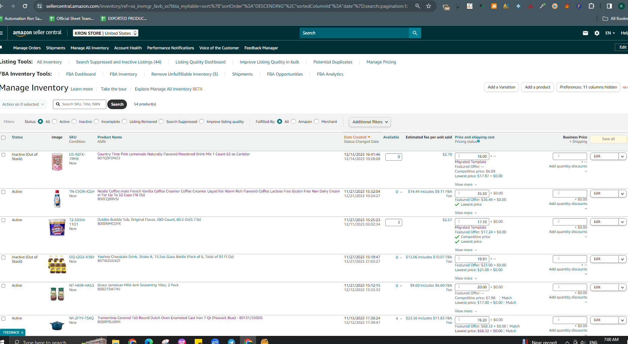Check the Yoohoo Chocolate Drink row
Viewport: 628px width, 344px height.
pos(3,258)
